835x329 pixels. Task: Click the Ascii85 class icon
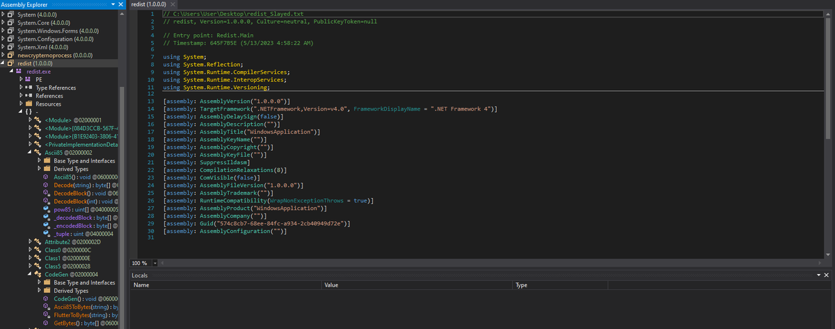(38, 152)
